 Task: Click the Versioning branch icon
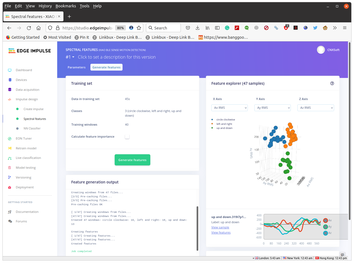coord(10,177)
